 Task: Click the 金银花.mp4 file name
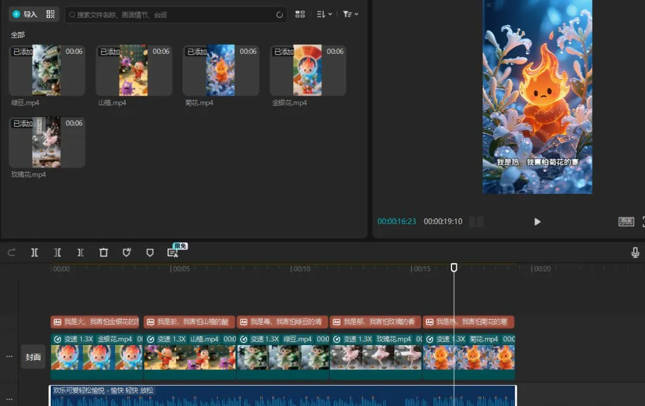pos(290,102)
